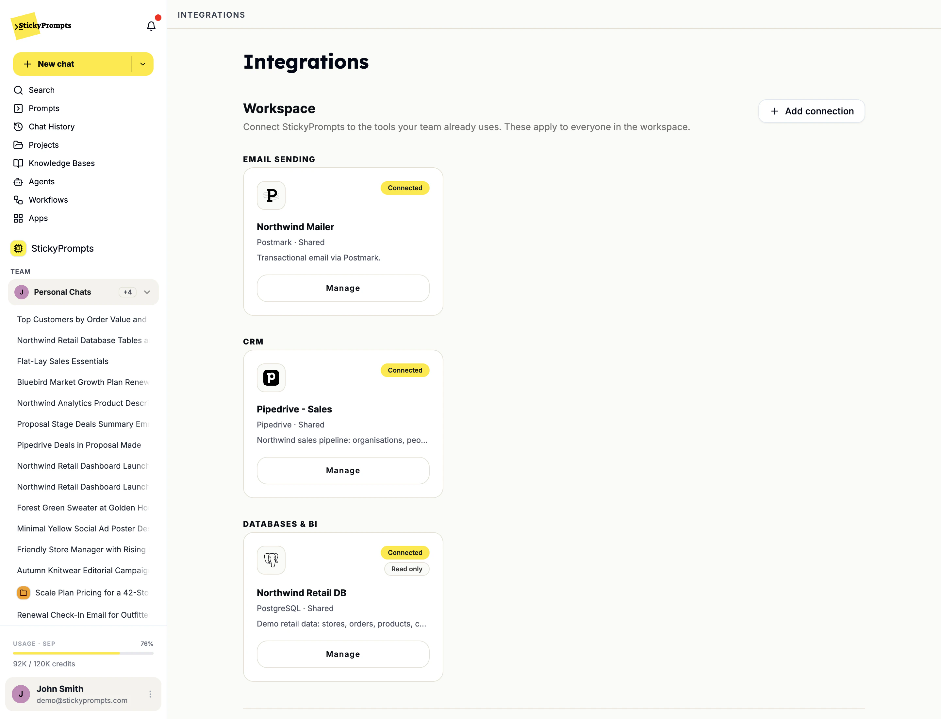The width and height of the screenshot is (941, 719).
Task: Open the notifications bell
Action: (x=151, y=26)
